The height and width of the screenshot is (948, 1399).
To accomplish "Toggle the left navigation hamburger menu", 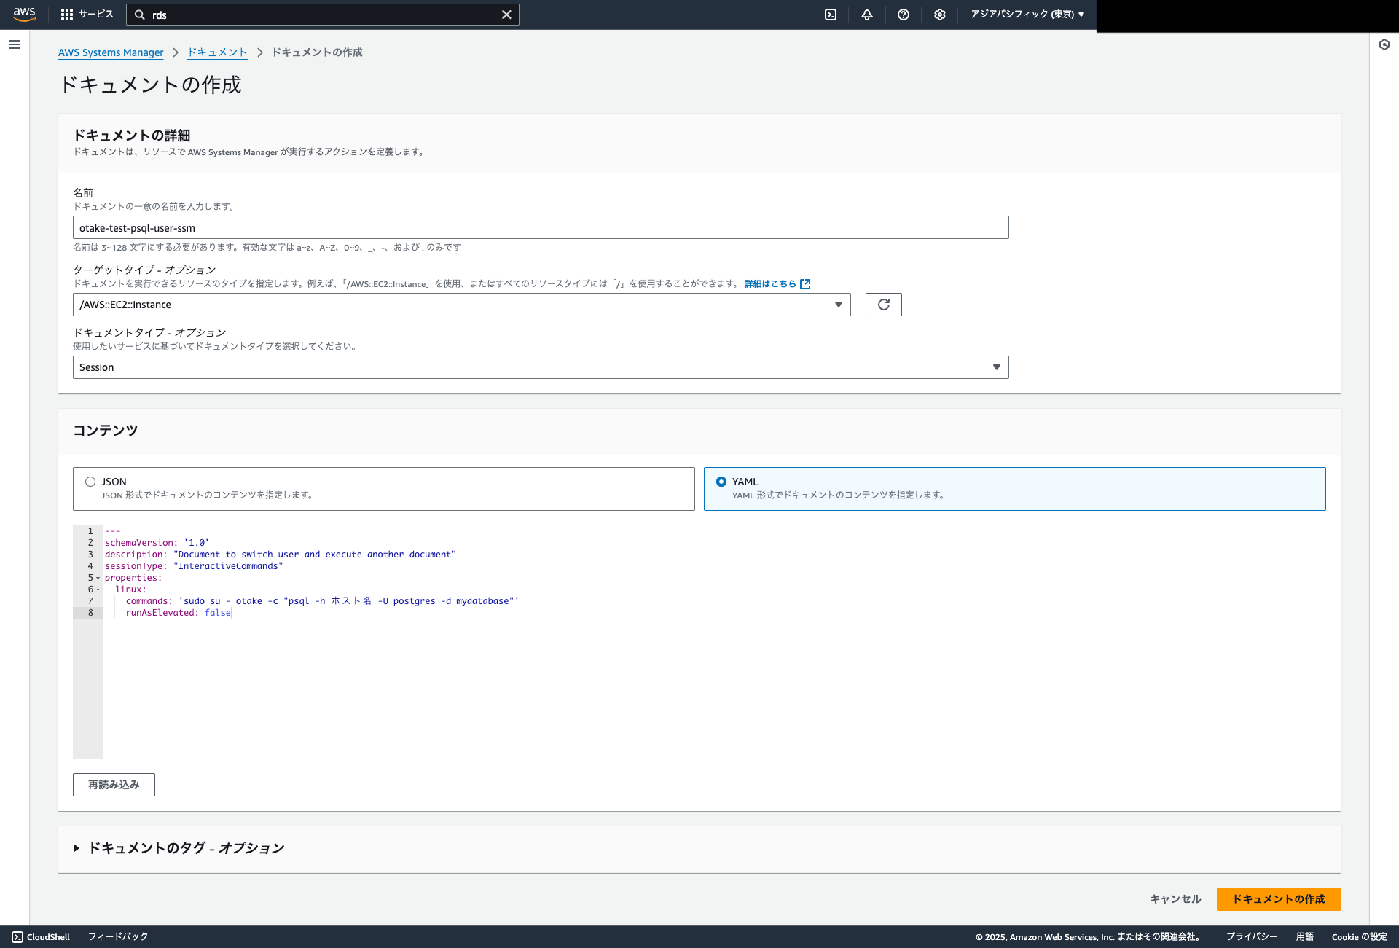I will (x=15, y=44).
